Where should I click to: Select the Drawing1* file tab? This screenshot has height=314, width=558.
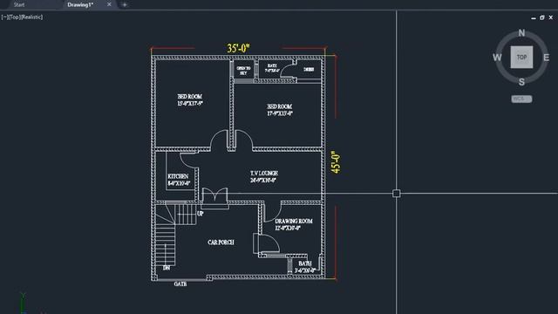[x=80, y=4]
